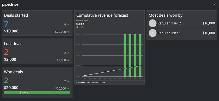Click the $5,000 goal marker handle

[x=21, y=92]
